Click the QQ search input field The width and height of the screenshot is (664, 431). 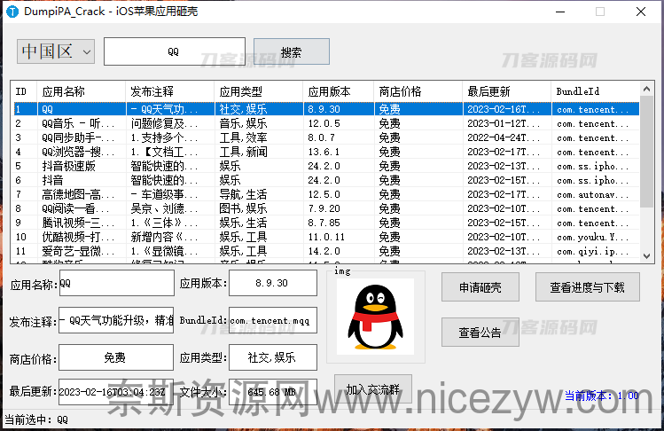[175, 51]
